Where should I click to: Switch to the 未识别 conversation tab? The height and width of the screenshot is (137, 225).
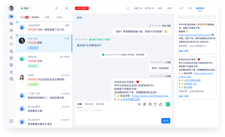[35, 17]
